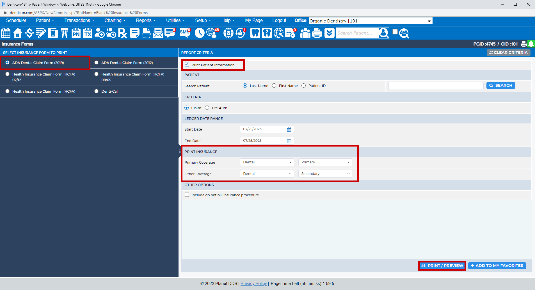Click the printer icon in toolbar
This screenshot has height=290, width=535.
317,33
